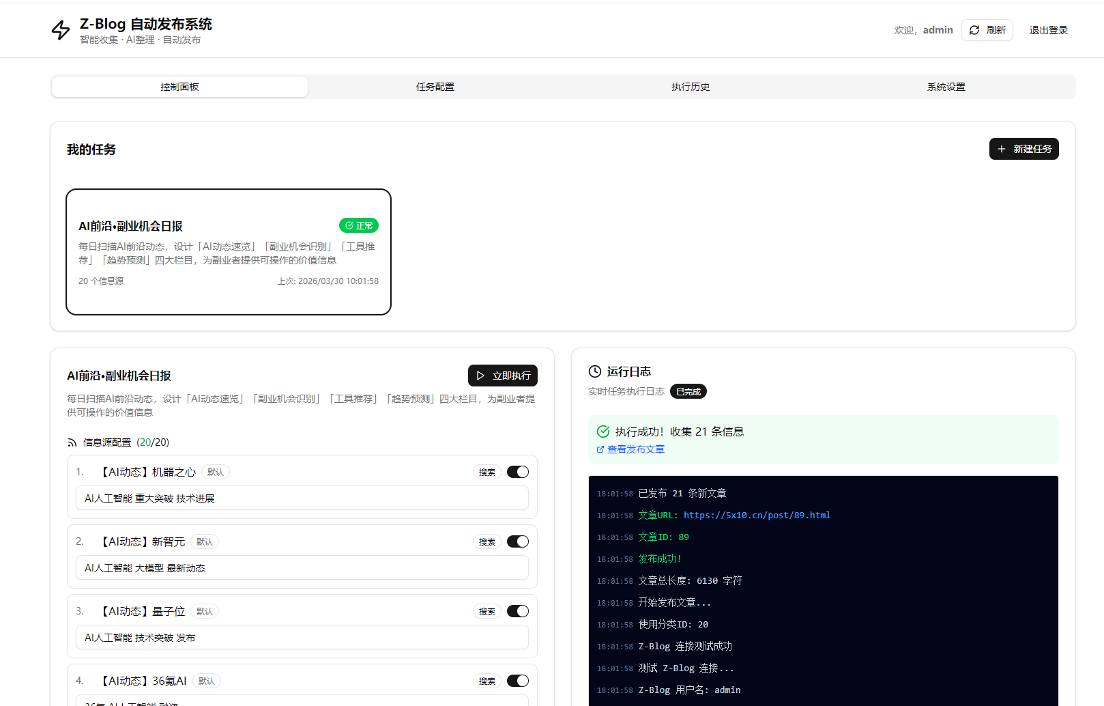Screen dimensions: 1104x706
Task: Open the article URL in the log
Action: point(757,516)
